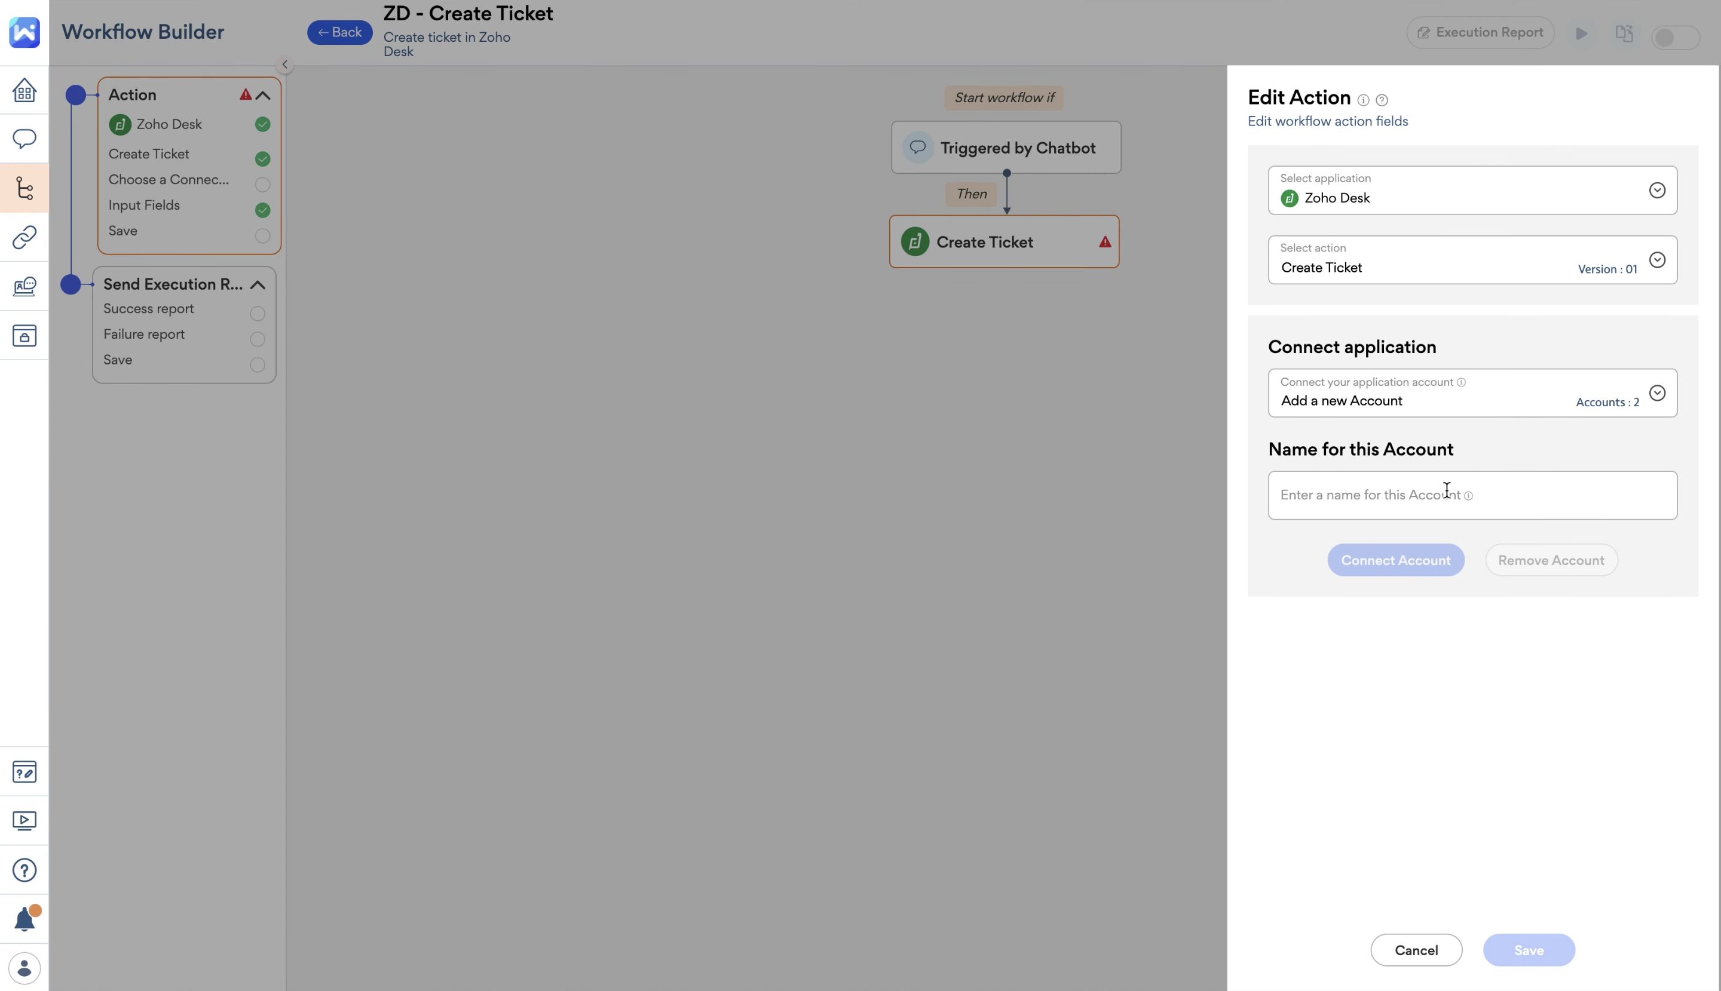Click the account name input field
The height and width of the screenshot is (991, 1721).
(1472, 496)
